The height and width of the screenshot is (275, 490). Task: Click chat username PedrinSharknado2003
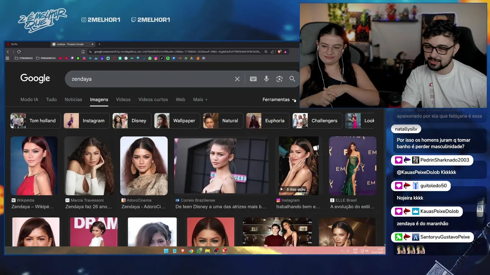[x=445, y=160]
